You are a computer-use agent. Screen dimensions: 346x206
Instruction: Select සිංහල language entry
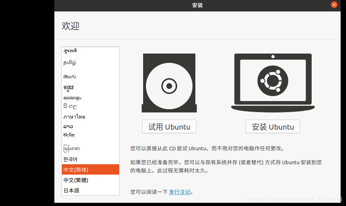(91, 106)
